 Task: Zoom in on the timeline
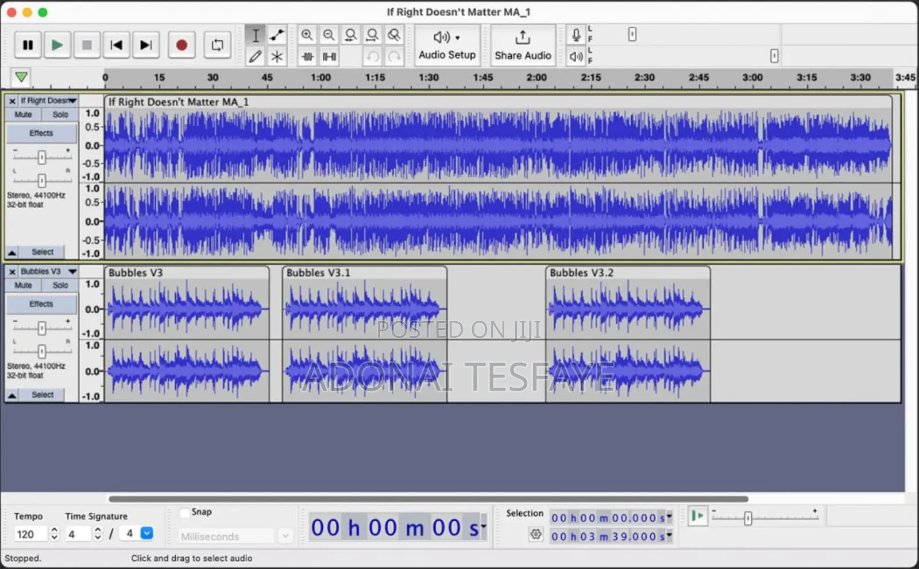307,35
